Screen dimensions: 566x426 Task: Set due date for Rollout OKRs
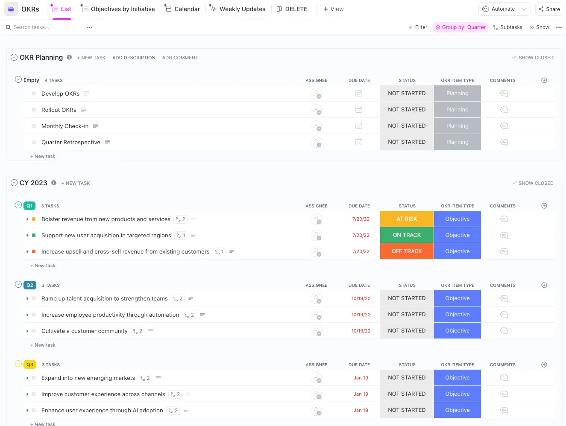tap(359, 110)
